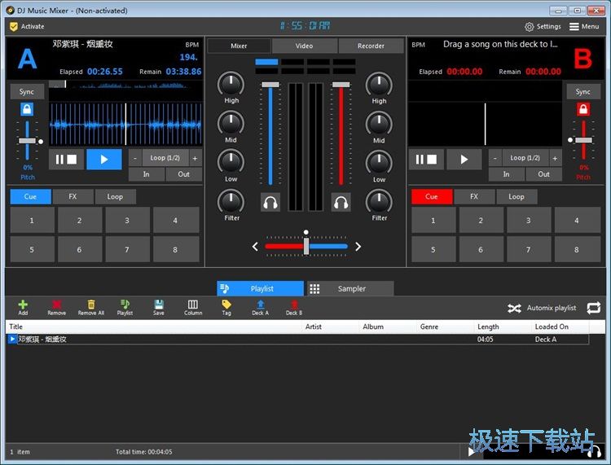Toggle the Deck A pitch lock
611x465 pixels.
pyautogui.click(x=27, y=110)
